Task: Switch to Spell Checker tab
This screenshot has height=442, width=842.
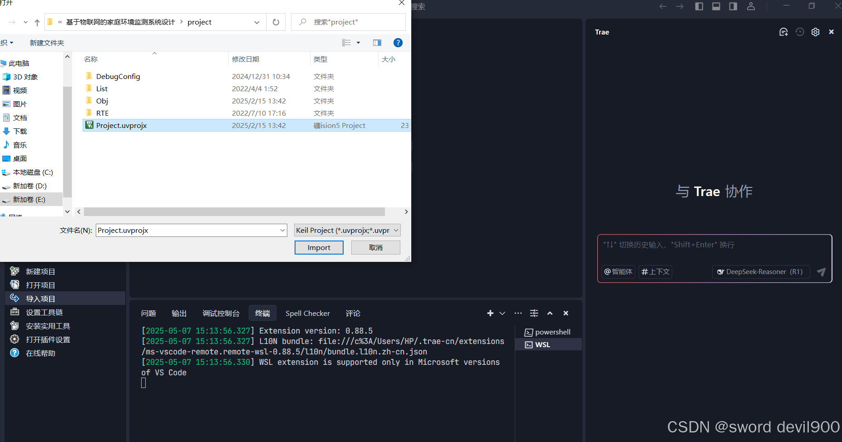Action: click(x=308, y=314)
